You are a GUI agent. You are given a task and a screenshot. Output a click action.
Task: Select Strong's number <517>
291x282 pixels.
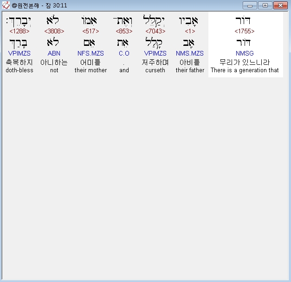pos(91,31)
